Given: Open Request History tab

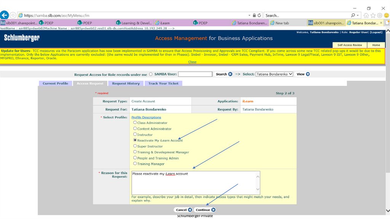Looking at the screenshot, I should (x=126, y=84).
